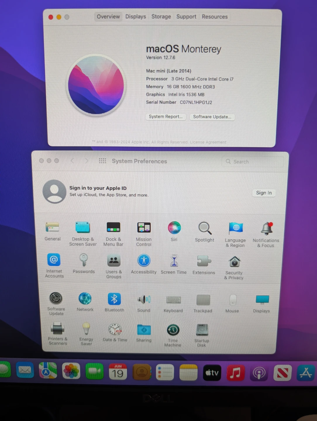Click the System Report... button
The image size is (317, 421).
166,117
